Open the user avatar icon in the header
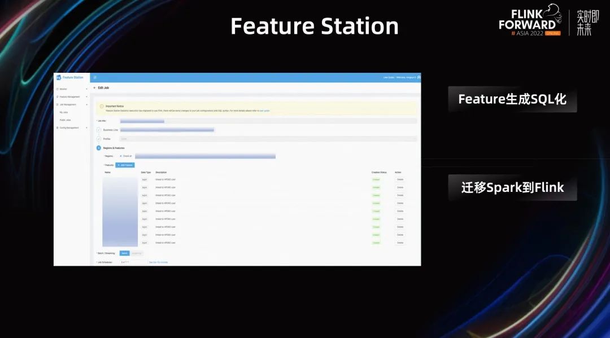610x338 pixels. pyautogui.click(x=419, y=77)
